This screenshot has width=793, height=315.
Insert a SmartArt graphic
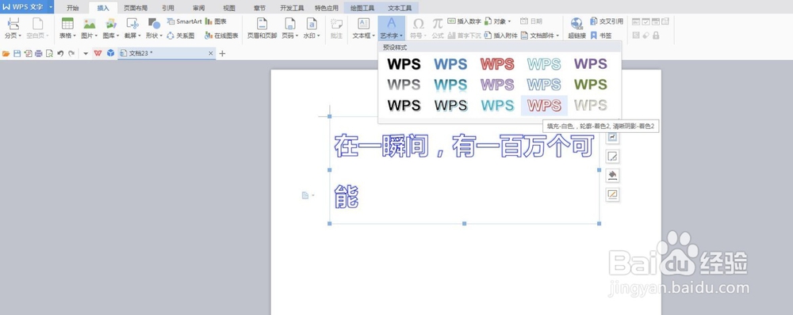click(x=184, y=21)
